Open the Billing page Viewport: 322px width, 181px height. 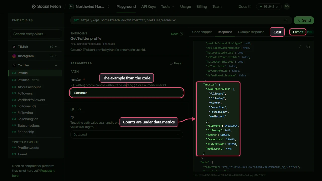pyautogui.click(x=202, y=7)
